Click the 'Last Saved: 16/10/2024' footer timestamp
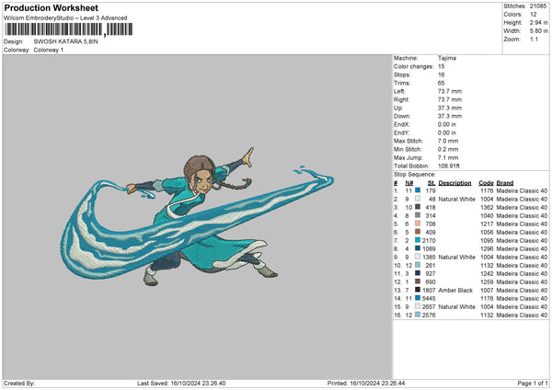This screenshot has height=390, width=552. 181,383
